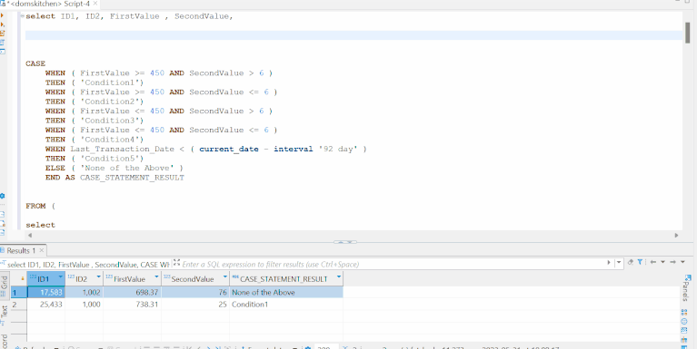Click the editor vertical scrollbar thumb

tap(687, 32)
